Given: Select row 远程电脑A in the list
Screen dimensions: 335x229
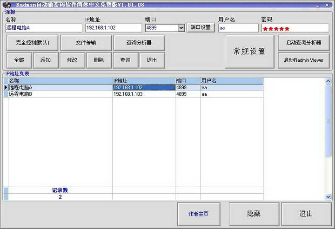Looking at the screenshot, I should point(134,87).
